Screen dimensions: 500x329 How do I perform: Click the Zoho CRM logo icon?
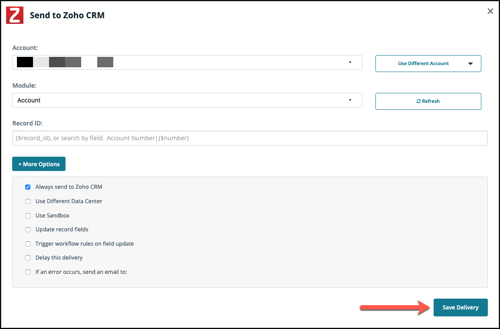coord(15,15)
